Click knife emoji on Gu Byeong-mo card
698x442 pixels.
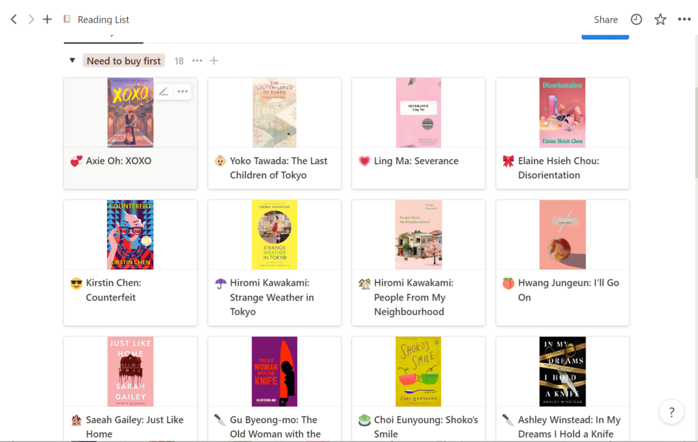coord(220,420)
